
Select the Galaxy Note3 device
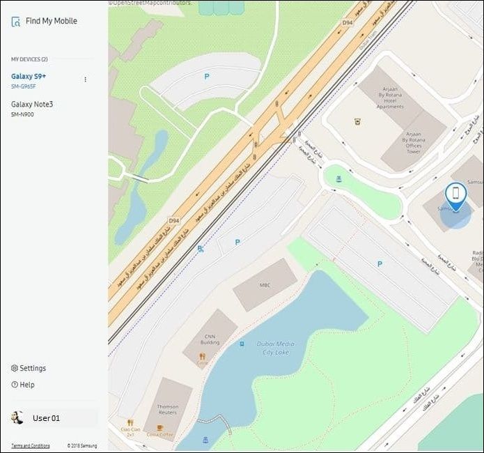32,104
